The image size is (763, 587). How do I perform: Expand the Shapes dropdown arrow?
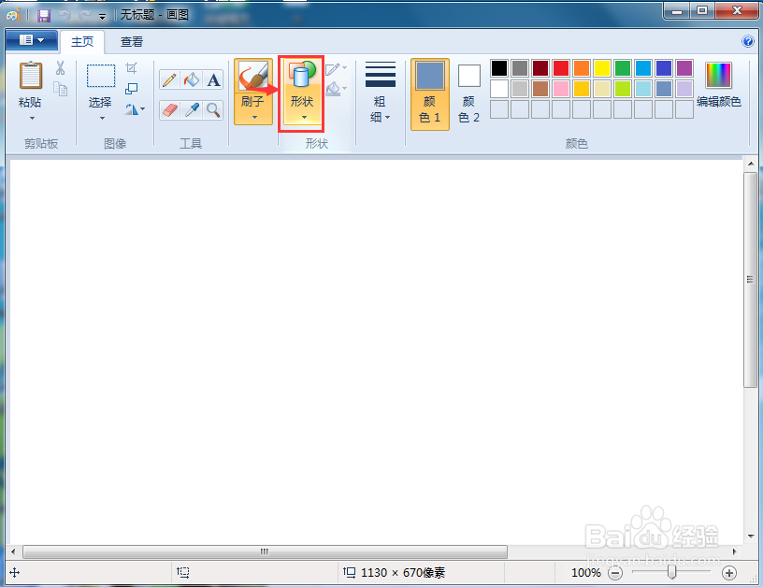304,117
